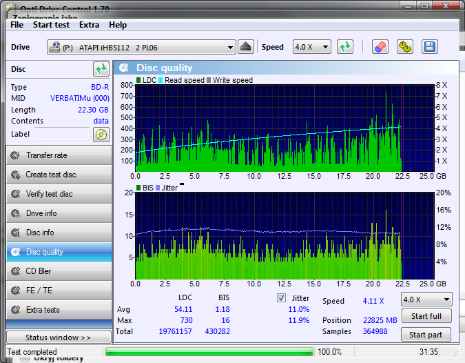This screenshot has height=363, width=465.
Task: Open the FE / TE panel
Action: pos(59,291)
